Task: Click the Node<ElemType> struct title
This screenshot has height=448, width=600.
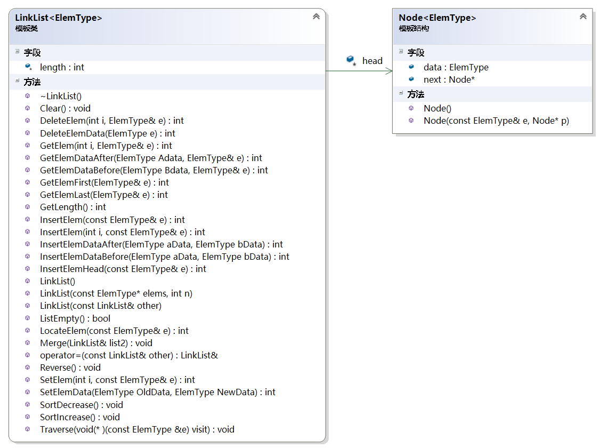Action: tap(437, 18)
